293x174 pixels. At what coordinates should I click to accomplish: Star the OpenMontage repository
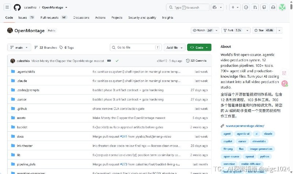point(264,30)
